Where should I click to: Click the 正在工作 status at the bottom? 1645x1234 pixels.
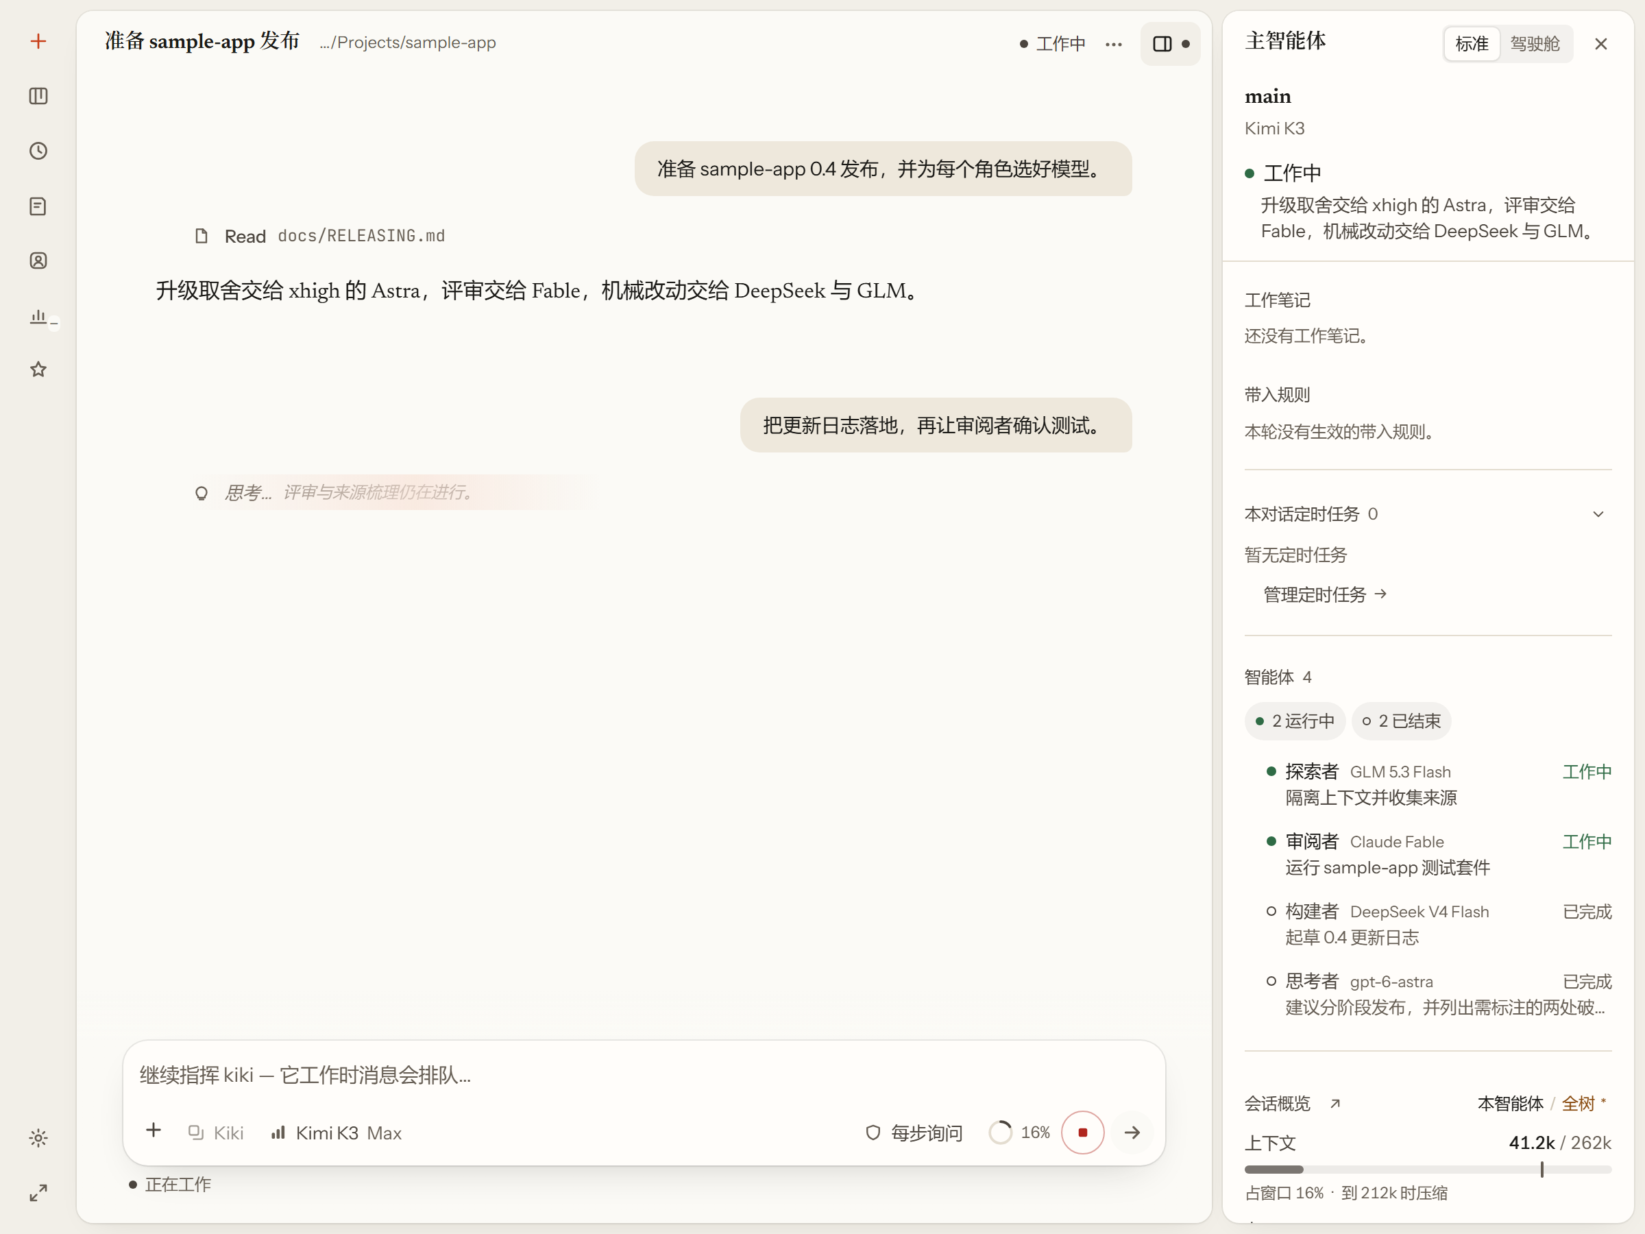(170, 1184)
